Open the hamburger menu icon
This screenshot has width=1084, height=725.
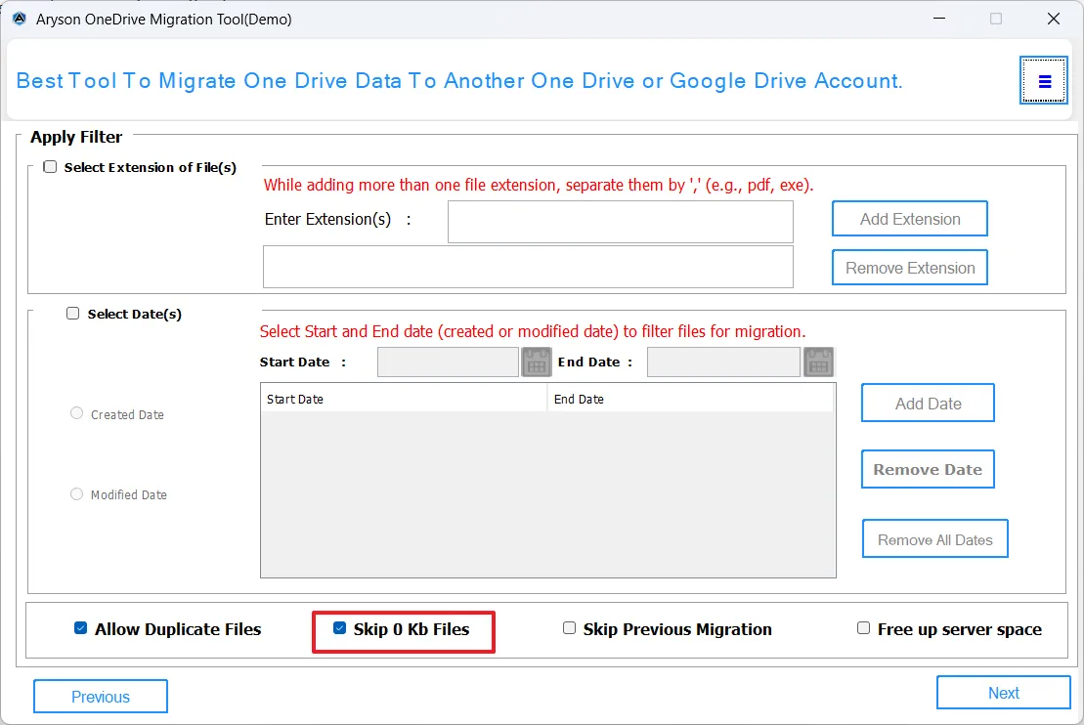click(1045, 81)
